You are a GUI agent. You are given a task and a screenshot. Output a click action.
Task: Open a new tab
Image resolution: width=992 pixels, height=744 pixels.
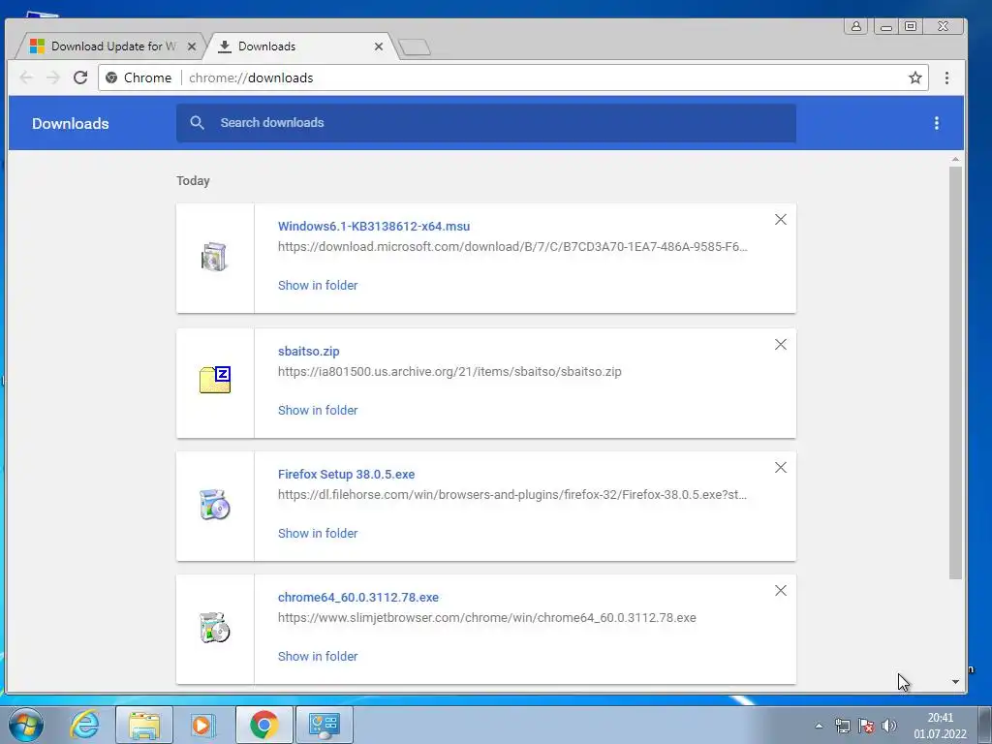[x=416, y=46]
